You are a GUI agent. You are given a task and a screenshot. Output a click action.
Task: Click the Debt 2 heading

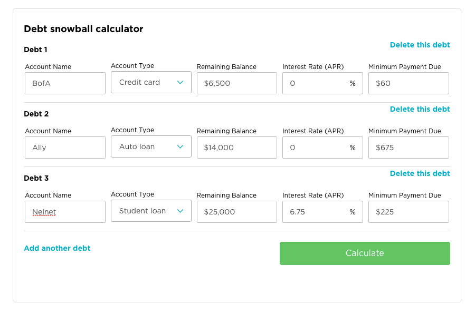coord(36,114)
